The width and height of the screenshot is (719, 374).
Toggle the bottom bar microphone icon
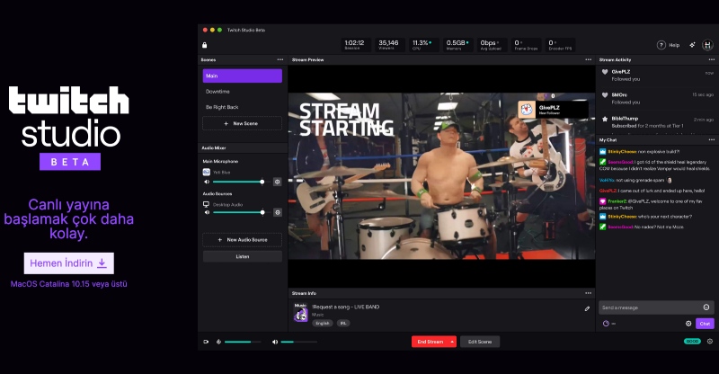[218, 342]
